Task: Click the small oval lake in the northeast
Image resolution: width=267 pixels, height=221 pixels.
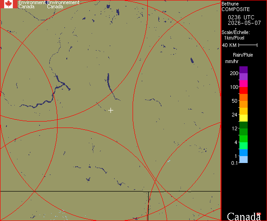Action: [x=192, y=60]
